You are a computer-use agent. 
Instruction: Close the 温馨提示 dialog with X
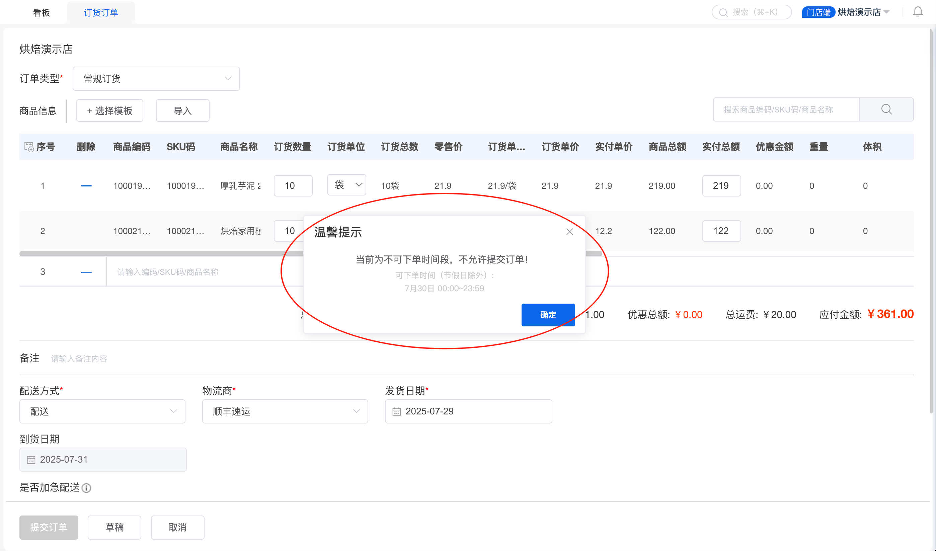tap(569, 232)
